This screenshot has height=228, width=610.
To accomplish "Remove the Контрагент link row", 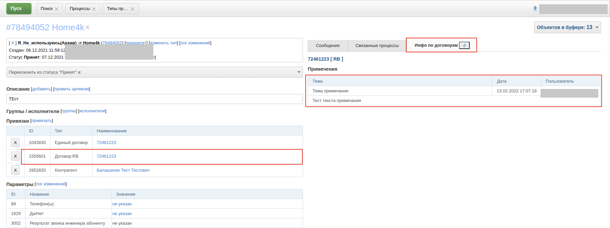I will click(15, 170).
